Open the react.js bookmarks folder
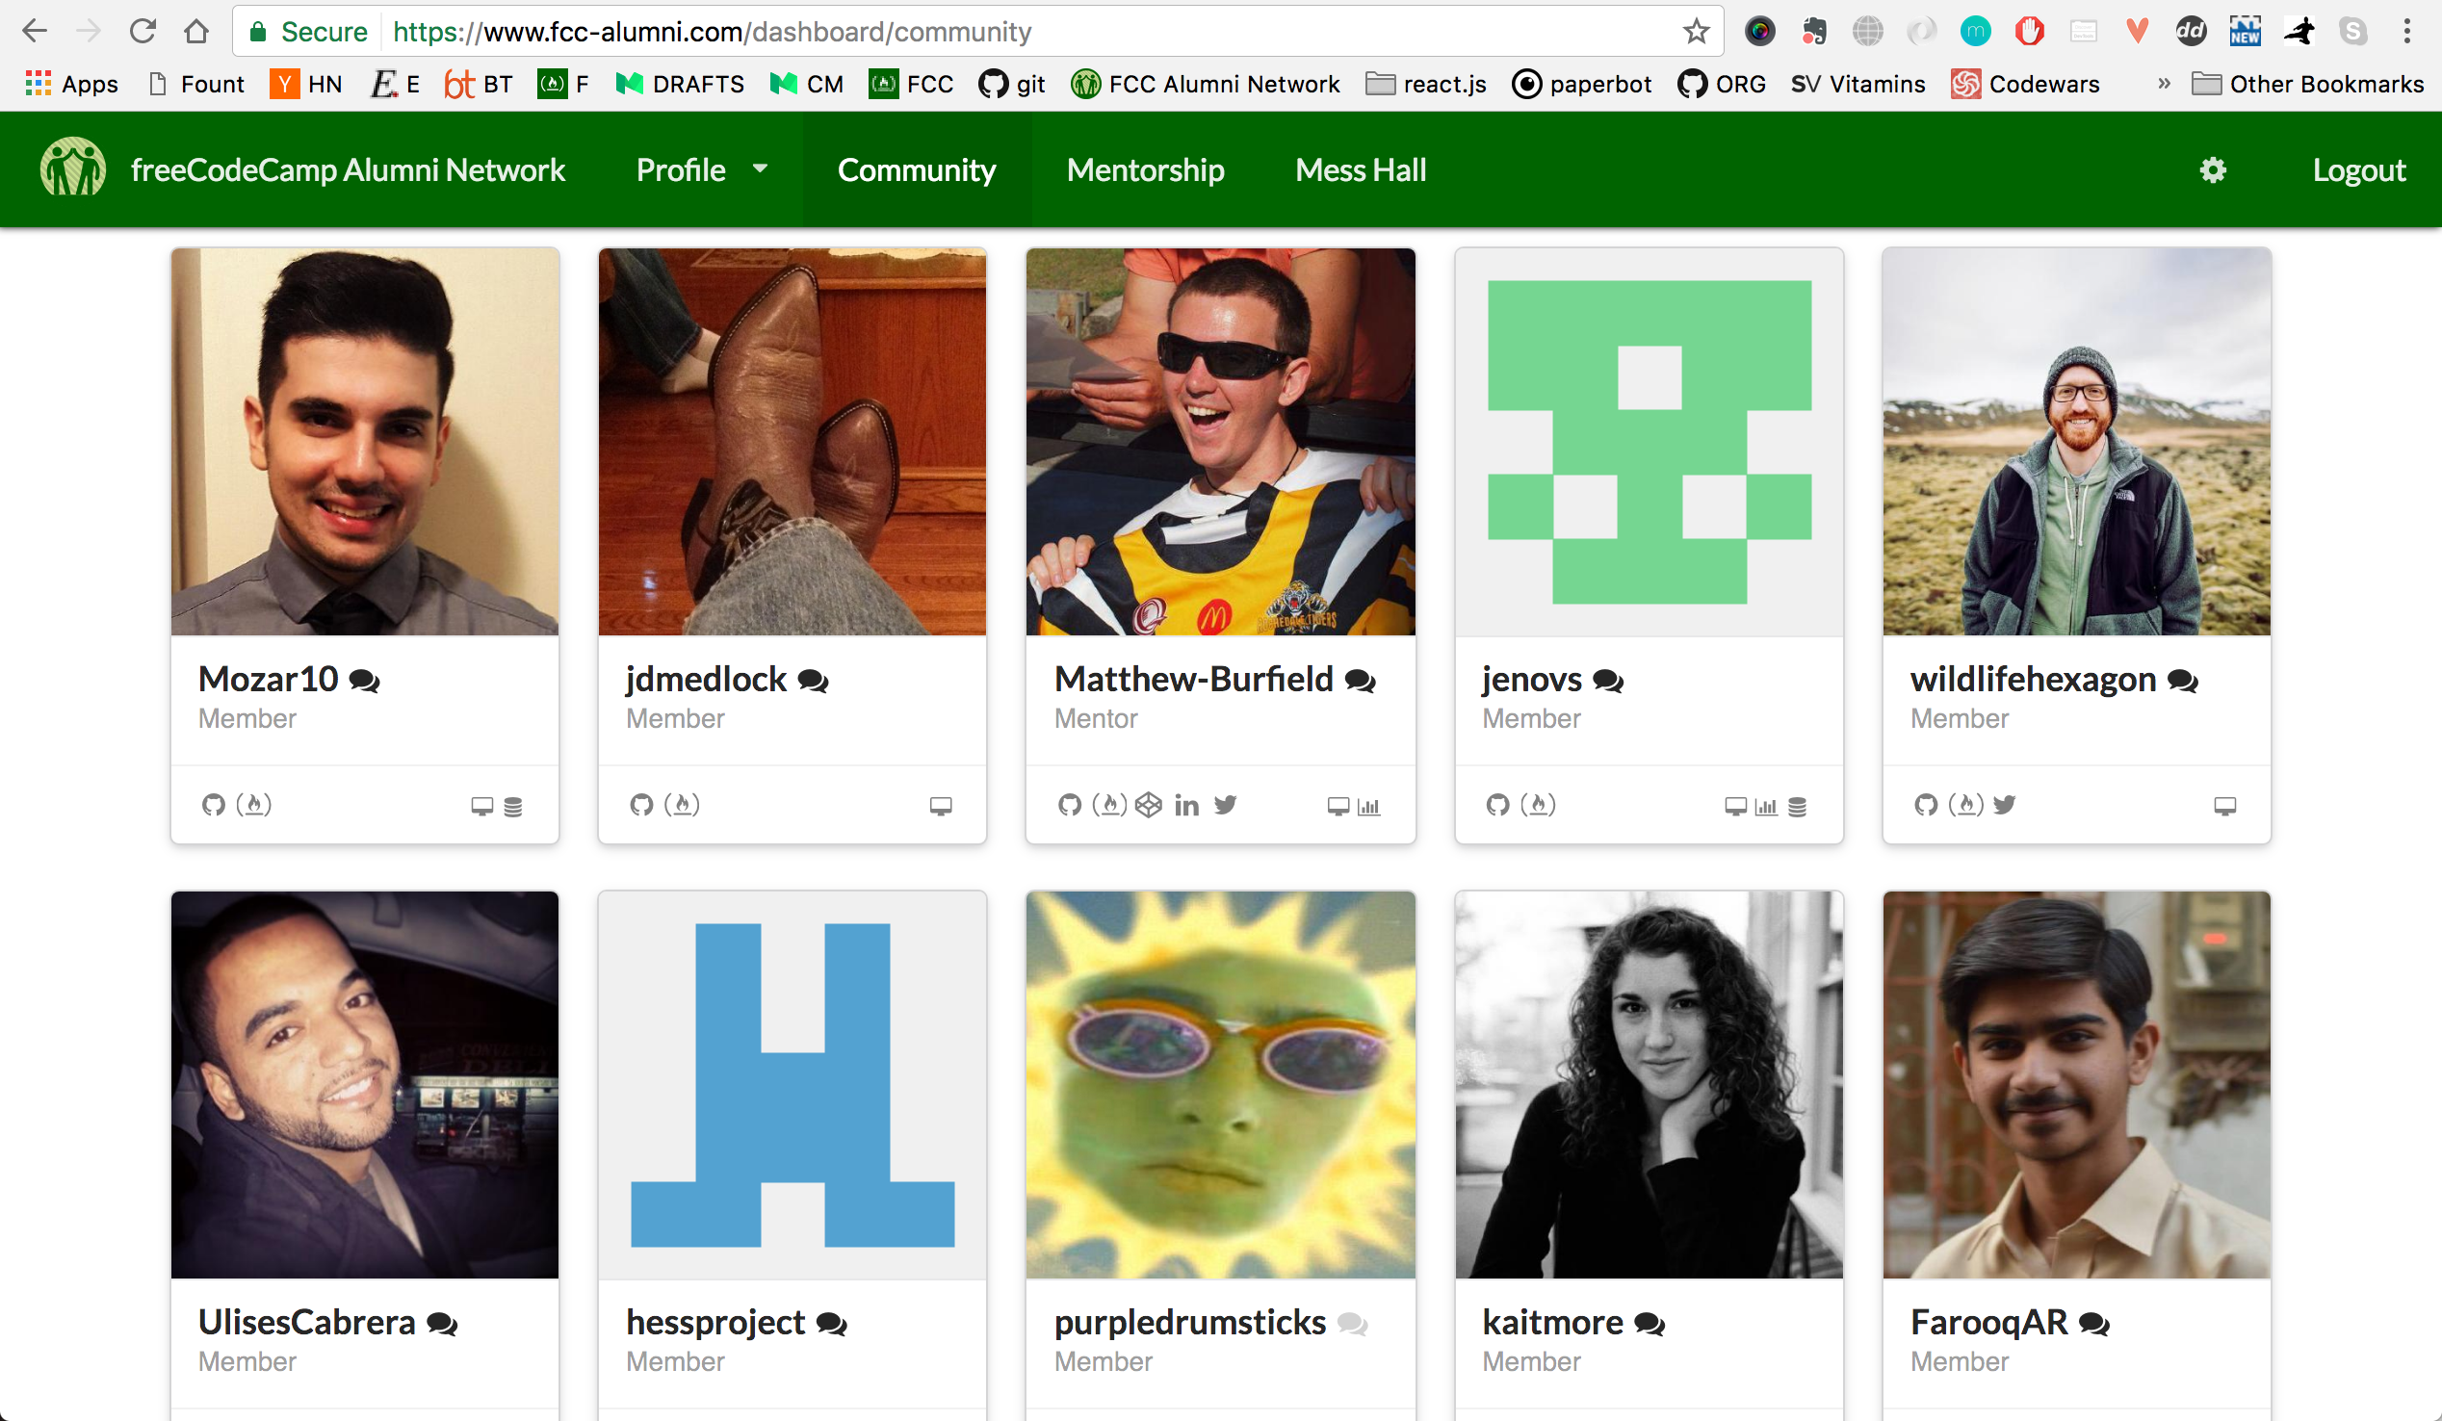Image resolution: width=2442 pixels, height=1421 pixels. [1425, 85]
